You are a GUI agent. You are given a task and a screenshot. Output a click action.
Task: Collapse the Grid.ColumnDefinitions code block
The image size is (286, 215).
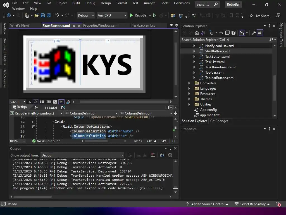coord(34,127)
